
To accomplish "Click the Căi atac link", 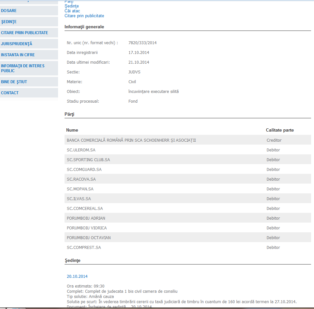I will click(x=72, y=11).
